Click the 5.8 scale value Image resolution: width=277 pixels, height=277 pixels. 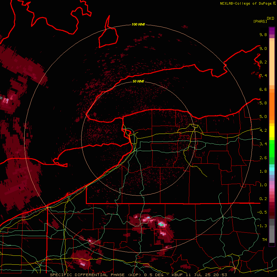pos(263,103)
